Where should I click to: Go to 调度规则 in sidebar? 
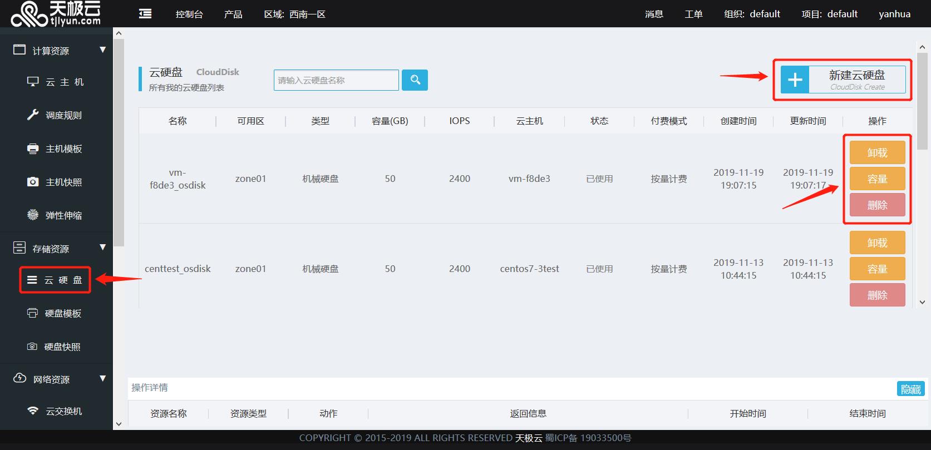[x=63, y=115]
